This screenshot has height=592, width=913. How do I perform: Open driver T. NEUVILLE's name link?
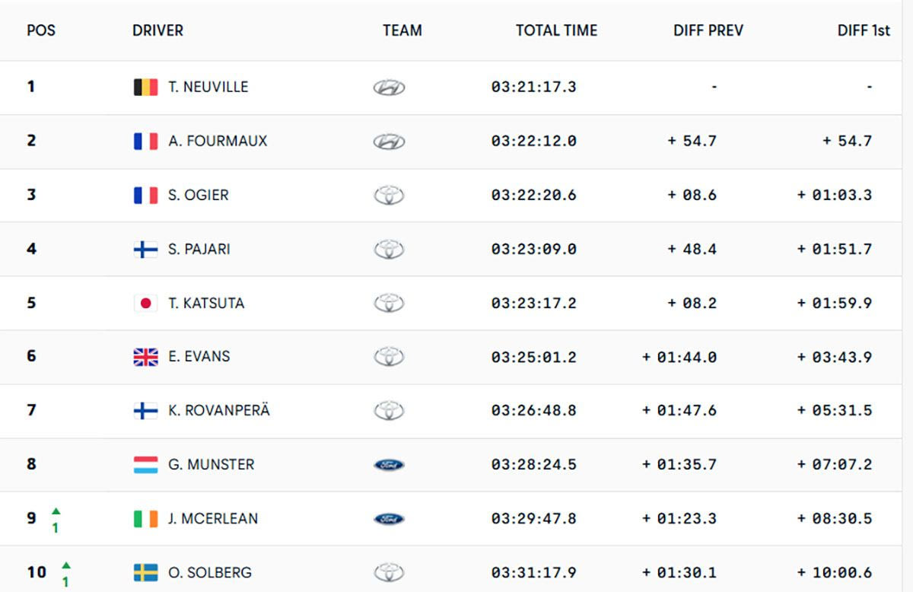click(208, 87)
